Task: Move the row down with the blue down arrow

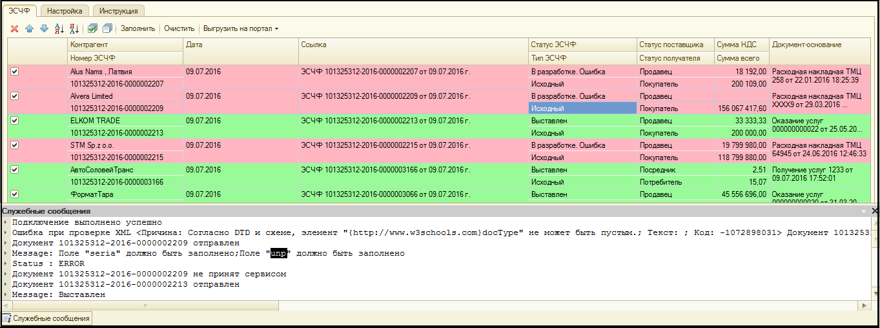Action: (x=44, y=28)
